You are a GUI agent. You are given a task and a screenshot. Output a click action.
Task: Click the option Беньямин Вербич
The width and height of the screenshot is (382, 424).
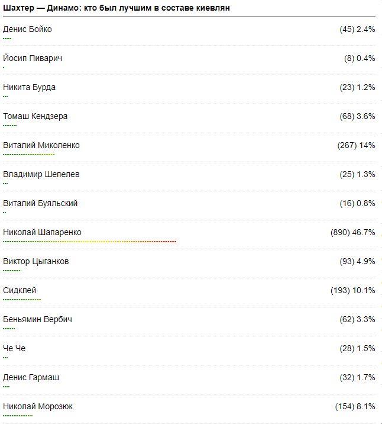tap(38, 319)
